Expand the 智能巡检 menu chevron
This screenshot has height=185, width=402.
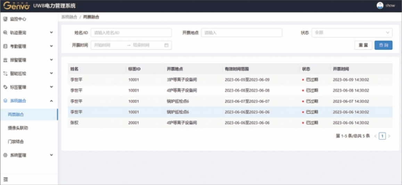[x=51, y=73]
